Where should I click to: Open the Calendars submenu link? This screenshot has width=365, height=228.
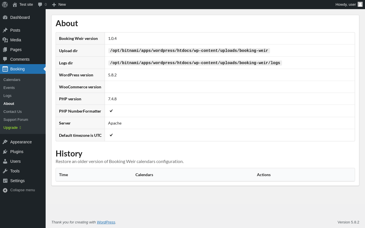(x=12, y=80)
